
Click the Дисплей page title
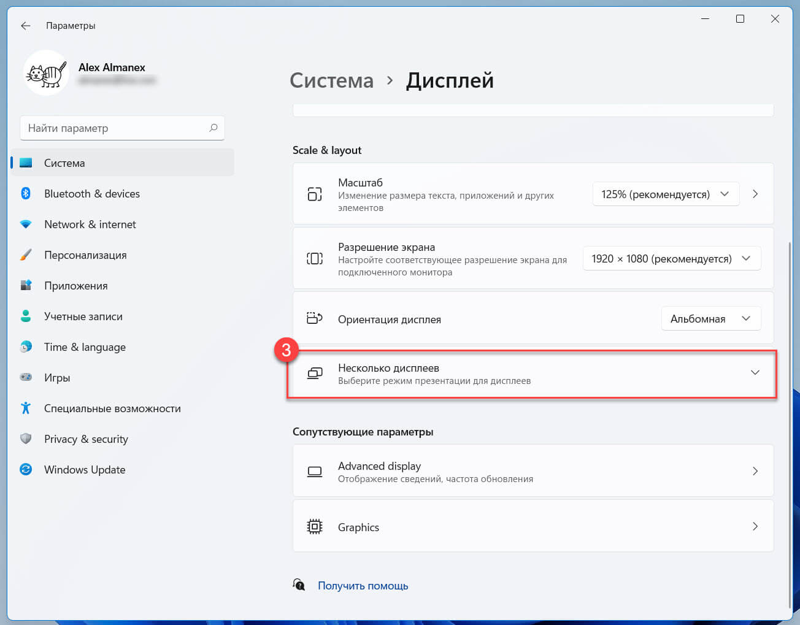[x=450, y=80]
